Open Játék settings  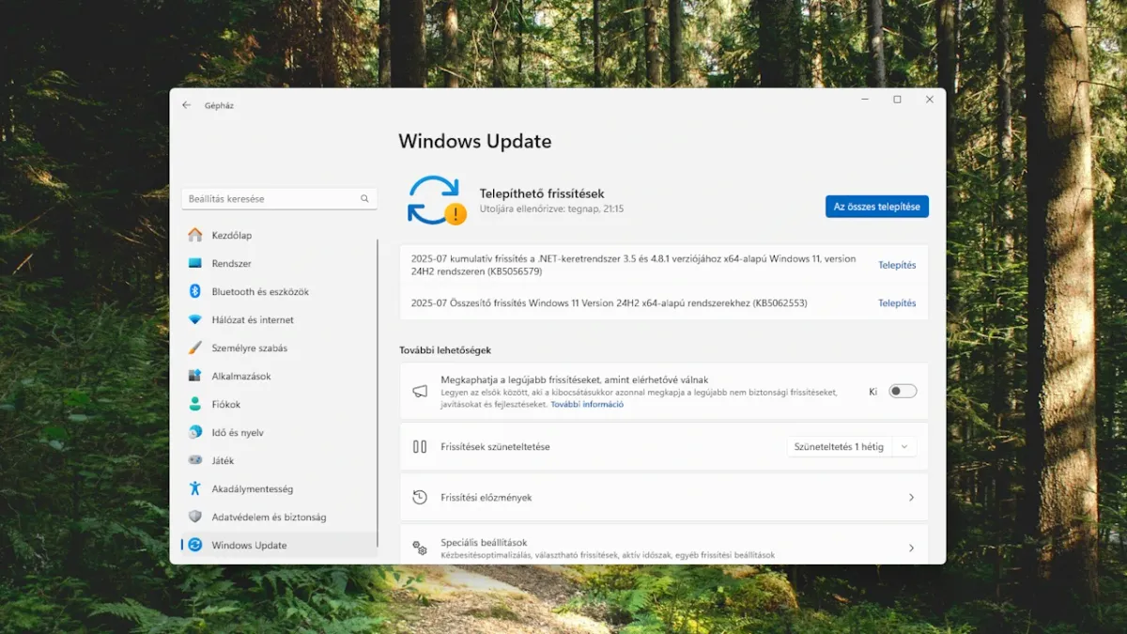(x=278, y=460)
